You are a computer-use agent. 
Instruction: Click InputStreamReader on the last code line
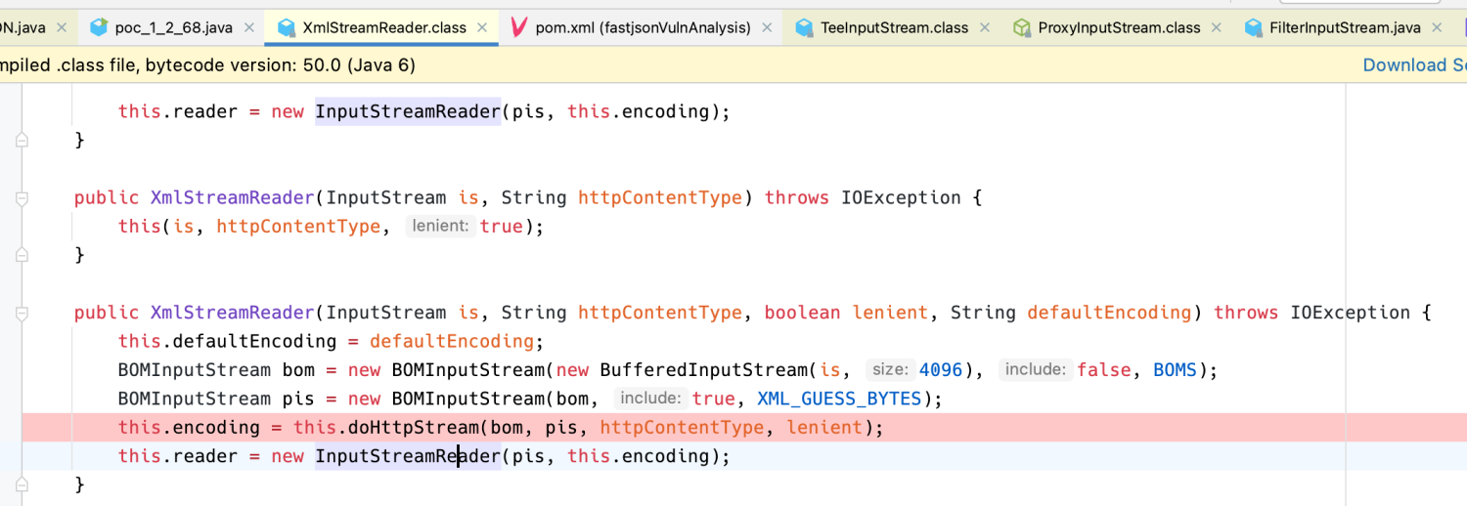(408, 456)
